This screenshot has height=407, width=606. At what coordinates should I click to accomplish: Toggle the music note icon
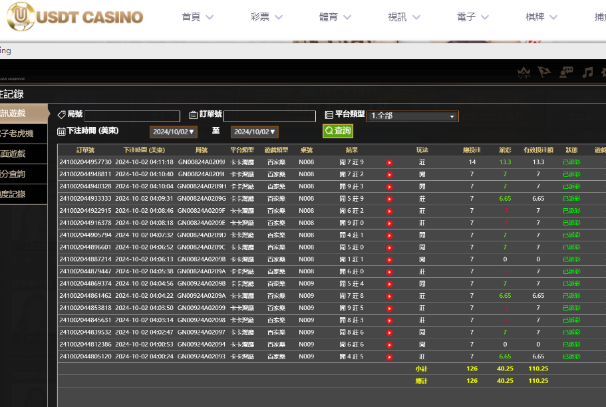(x=587, y=72)
